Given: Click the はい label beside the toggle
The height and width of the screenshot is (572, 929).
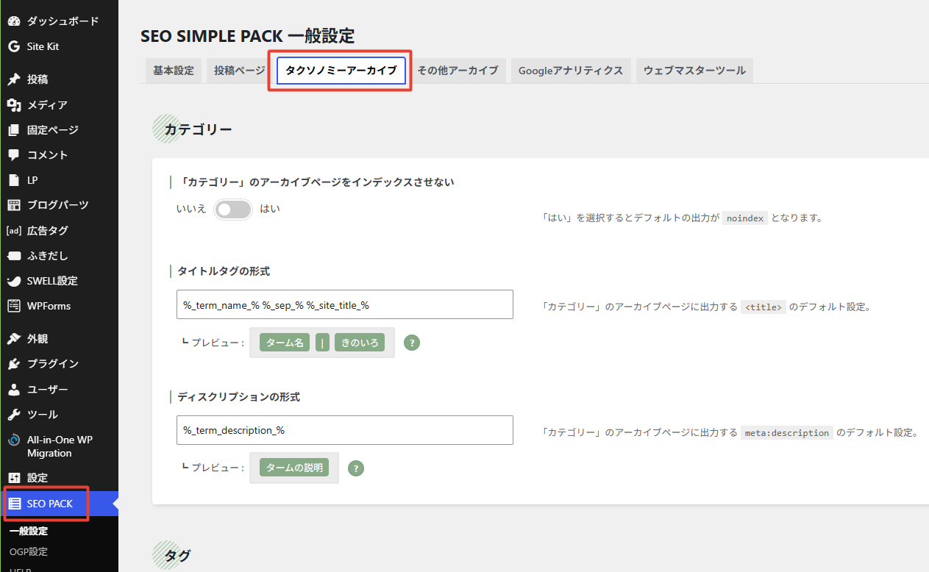Looking at the screenshot, I should [x=270, y=209].
